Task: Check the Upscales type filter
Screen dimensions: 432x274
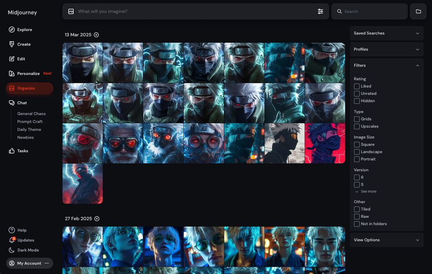Action: pos(357,126)
